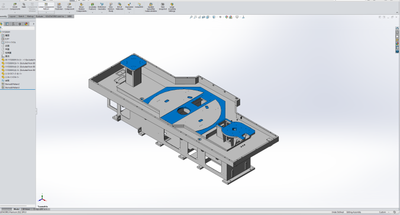Open Design Library task pane icon
This screenshot has height=215, width=400.
coord(397,32)
